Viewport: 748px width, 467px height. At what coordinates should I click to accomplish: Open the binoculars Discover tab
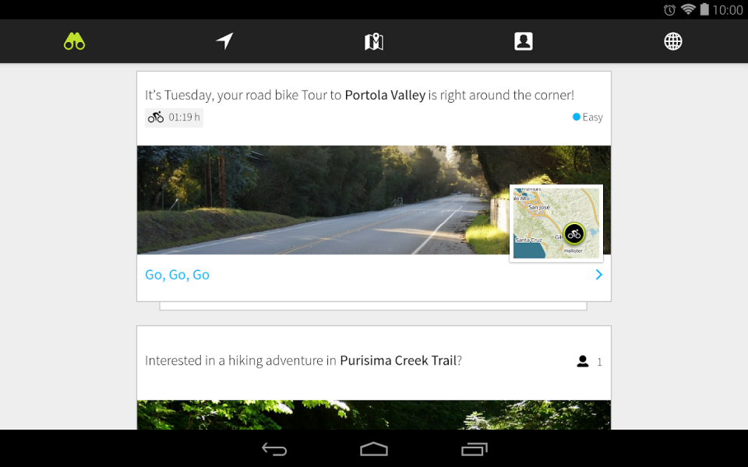tap(75, 41)
